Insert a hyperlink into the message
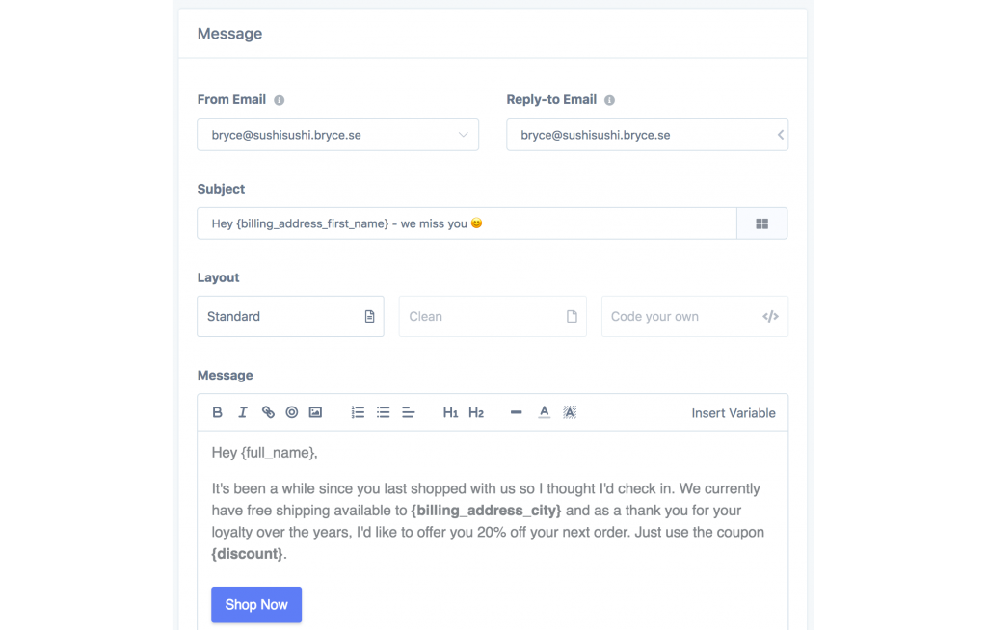 (x=268, y=411)
